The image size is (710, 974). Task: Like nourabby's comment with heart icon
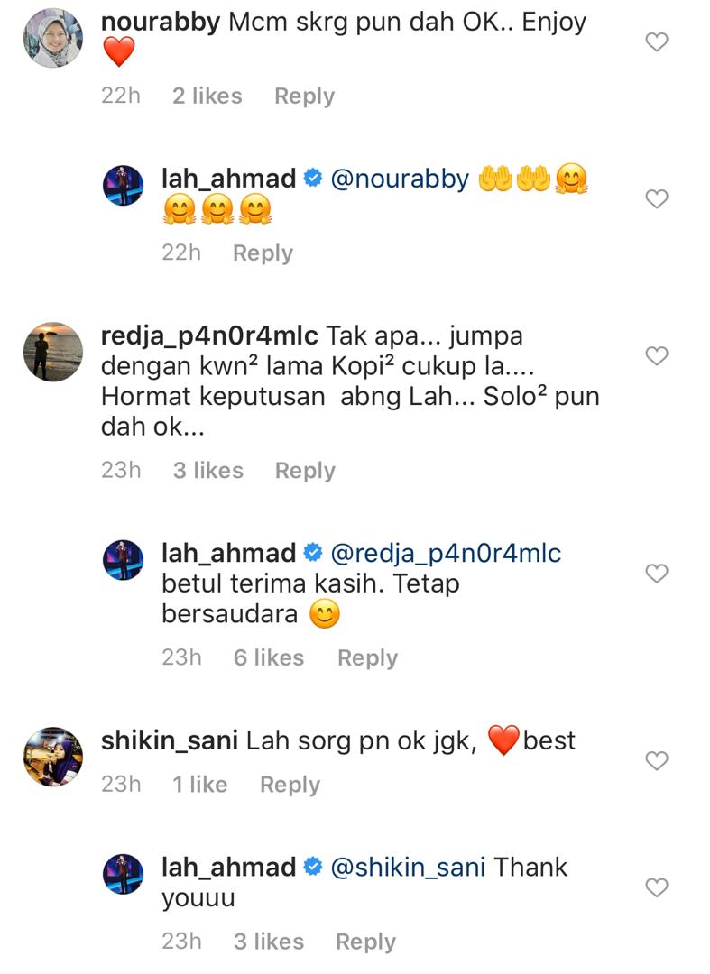click(657, 42)
